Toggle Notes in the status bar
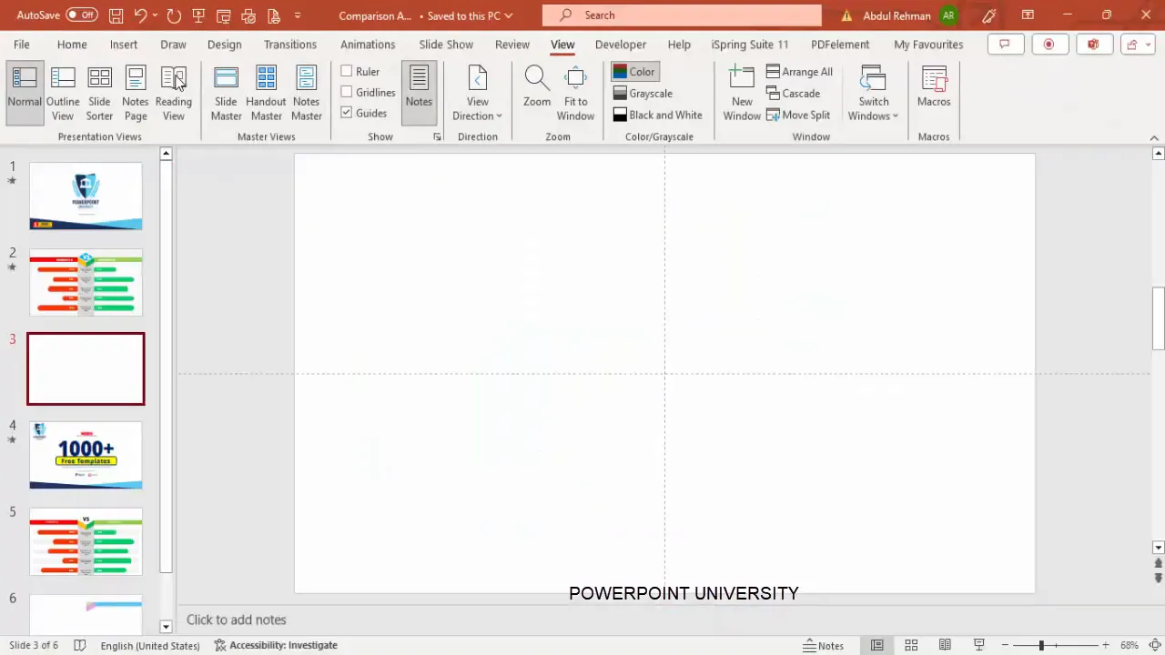The height and width of the screenshot is (655, 1165). coord(824,645)
